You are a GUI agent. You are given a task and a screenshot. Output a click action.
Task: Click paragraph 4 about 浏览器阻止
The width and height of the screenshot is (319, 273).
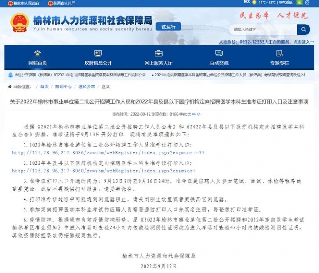tap(125, 199)
